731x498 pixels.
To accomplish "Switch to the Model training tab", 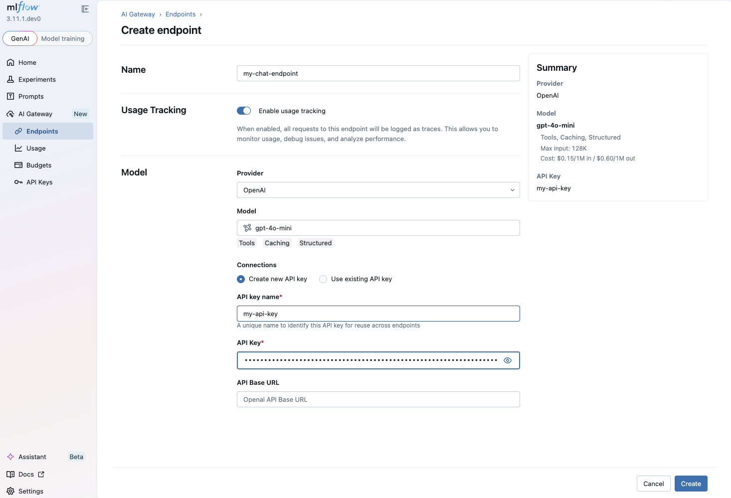I will coord(63,38).
